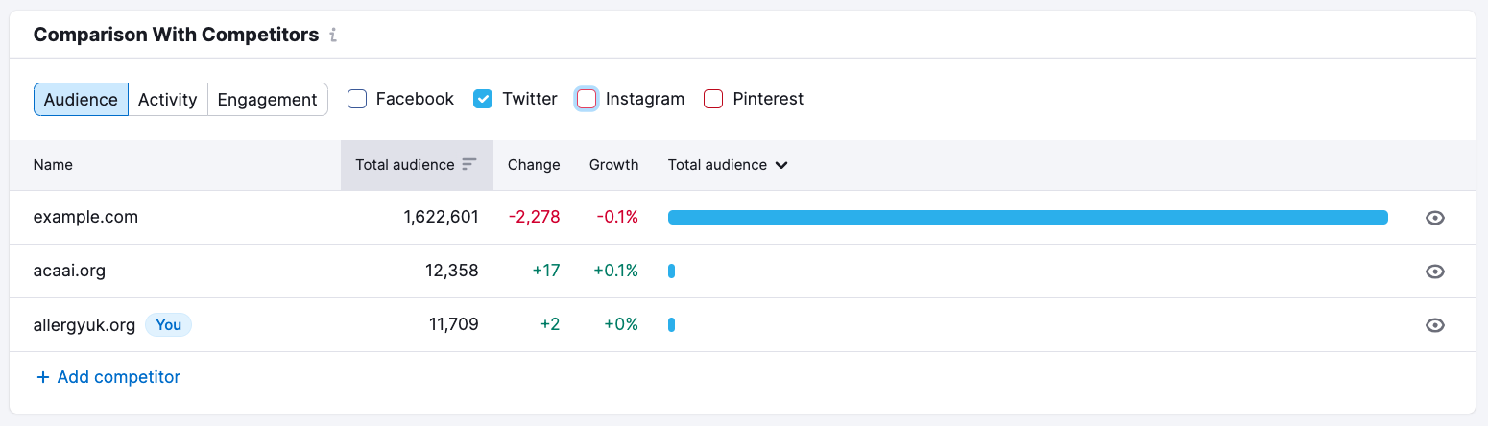Click the You badge next to allergyuk.org
Image resolution: width=1488 pixels, height=426 pixels.
pos(168,325)
